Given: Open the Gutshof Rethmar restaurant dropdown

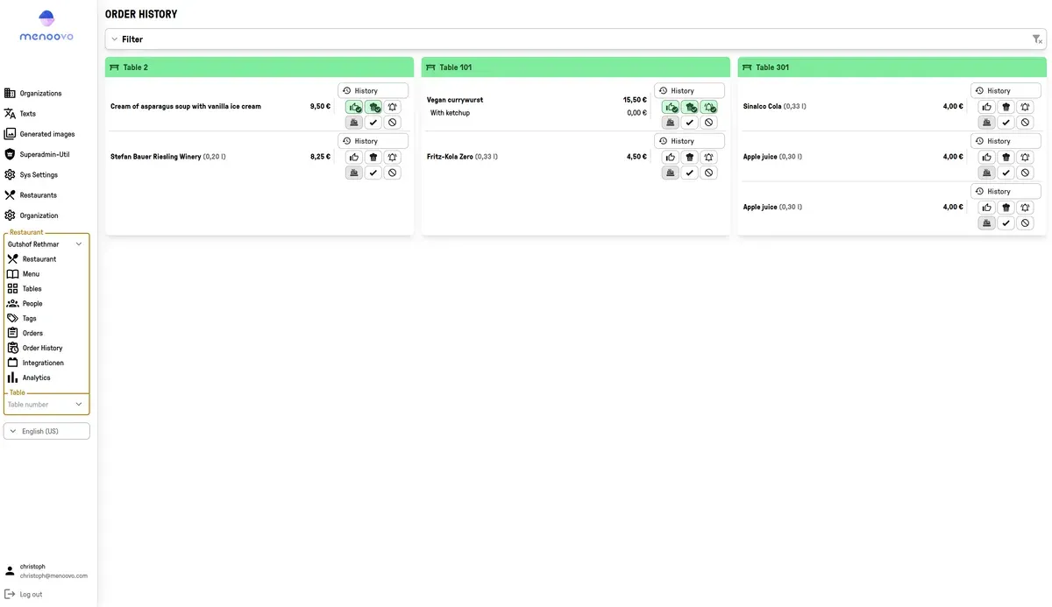Looking at the screenshot, I should click(x=46, y=244).
